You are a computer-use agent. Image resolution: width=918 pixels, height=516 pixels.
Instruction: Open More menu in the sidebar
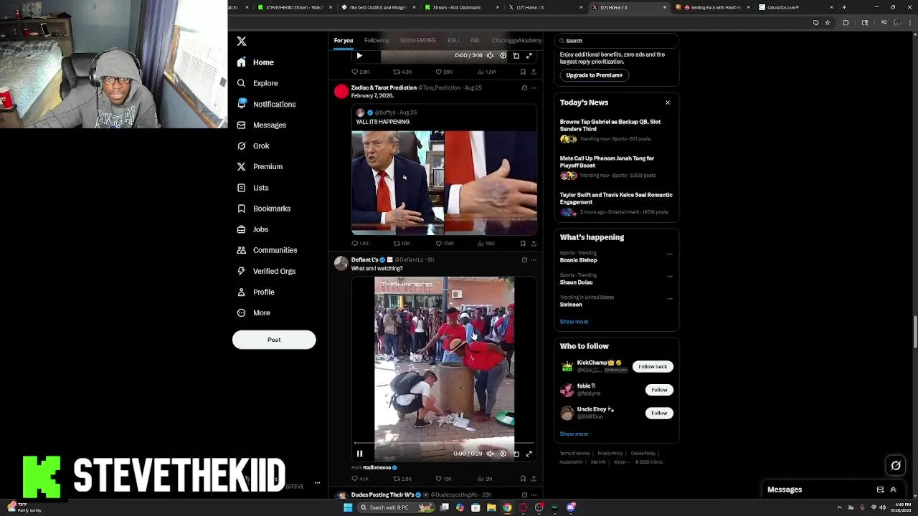(253, 313)
